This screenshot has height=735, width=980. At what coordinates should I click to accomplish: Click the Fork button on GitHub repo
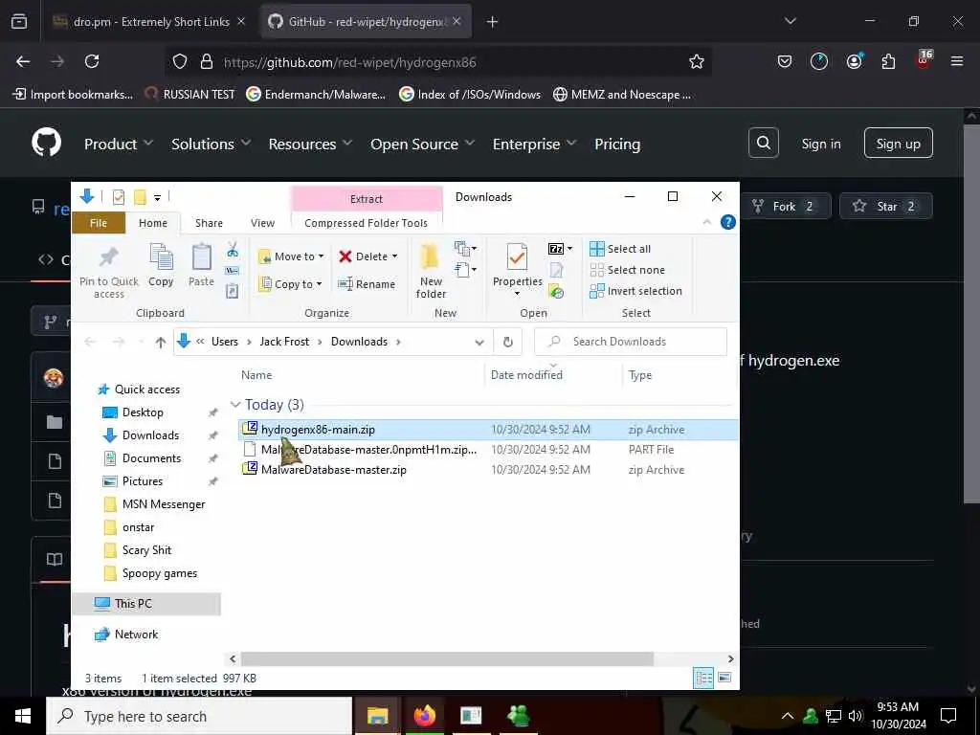coord(784,207)
